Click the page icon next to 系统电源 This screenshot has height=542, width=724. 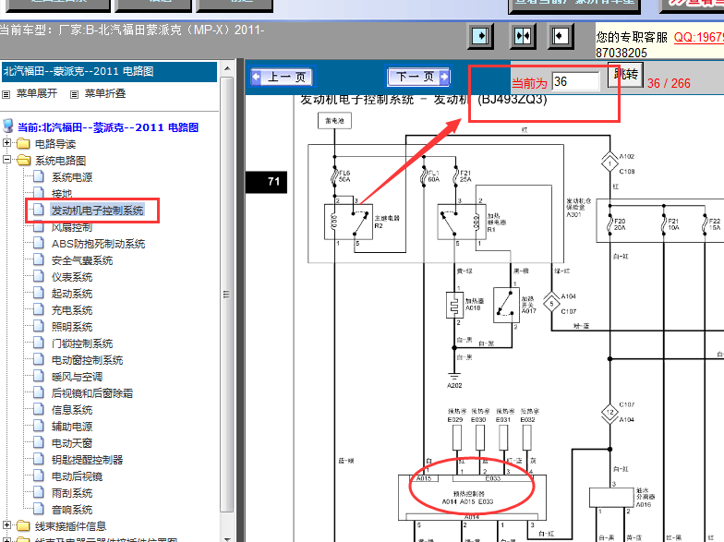coord(39,177)
